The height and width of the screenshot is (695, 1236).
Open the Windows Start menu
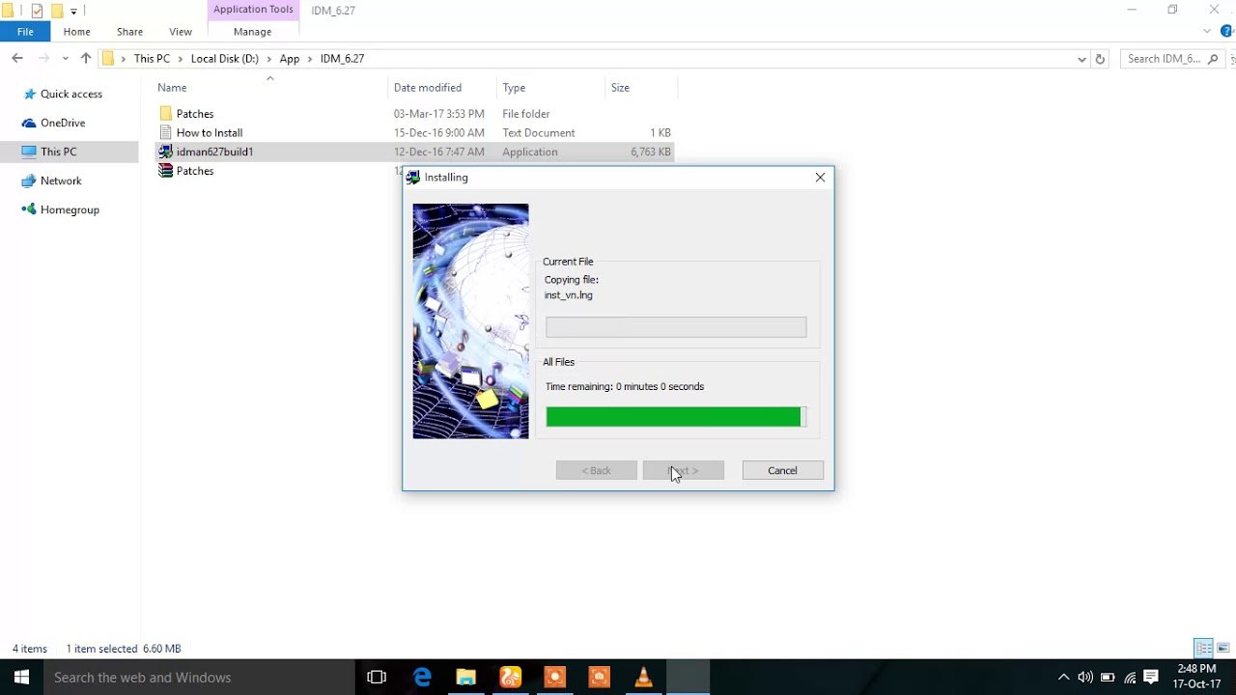click(21, 678)
